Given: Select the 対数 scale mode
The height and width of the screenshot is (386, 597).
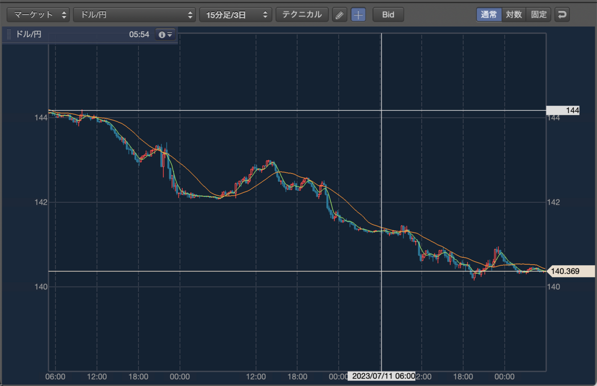Looking at the screenshot, I should [x=514, y=14].
